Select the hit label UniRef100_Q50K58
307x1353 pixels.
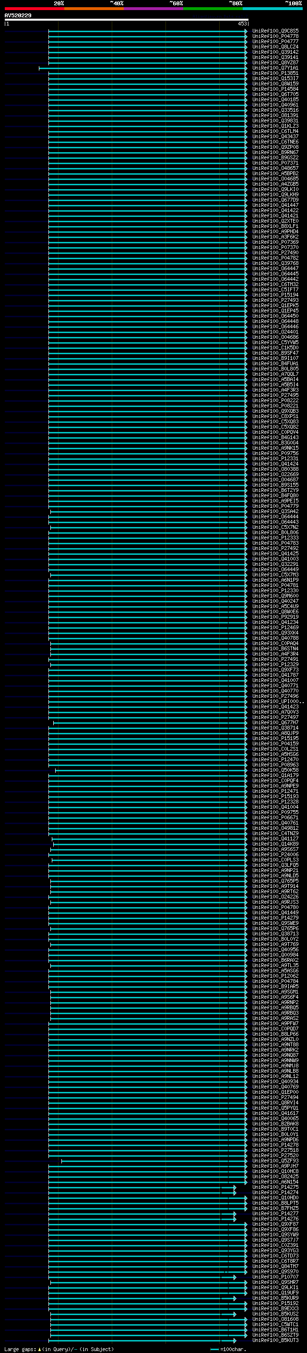[275, 770]
